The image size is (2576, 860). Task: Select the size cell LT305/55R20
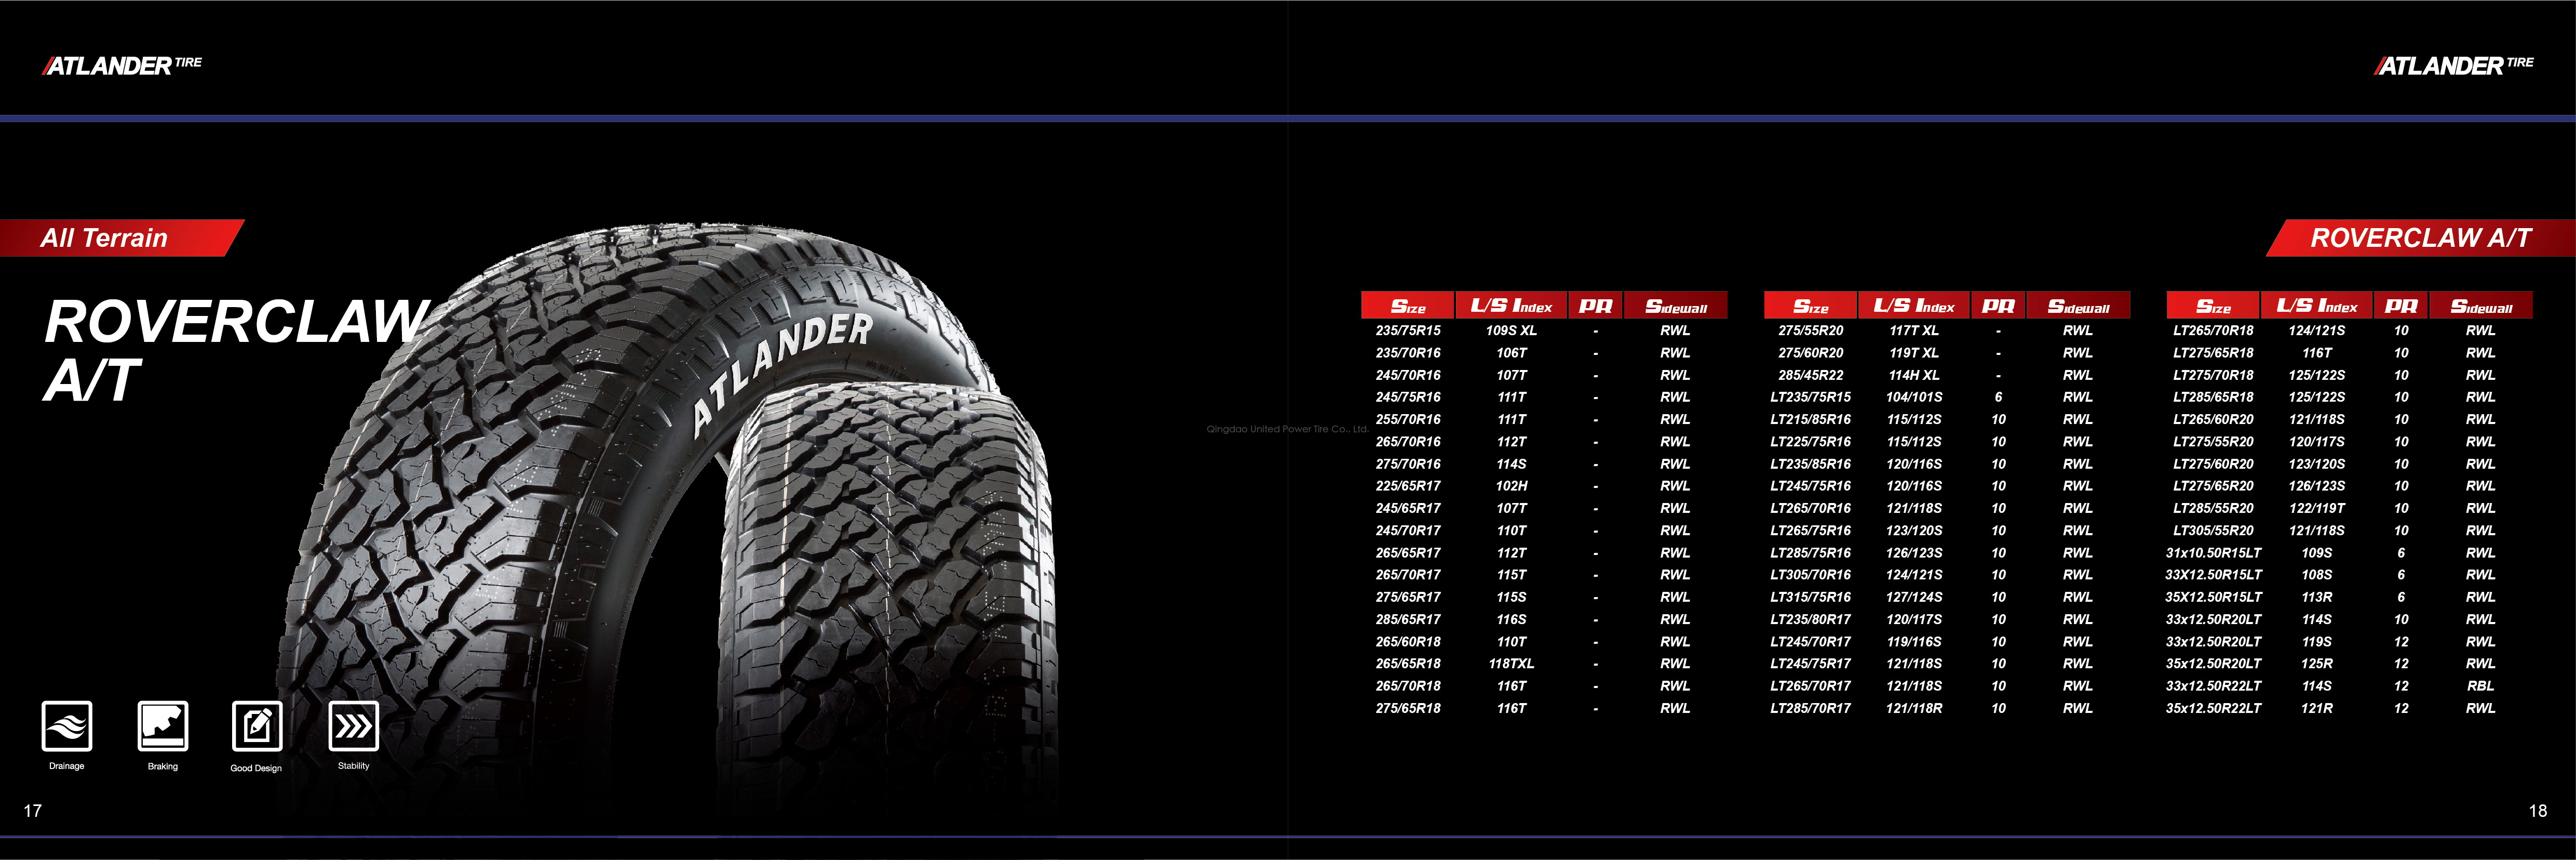coord(2213,531)
